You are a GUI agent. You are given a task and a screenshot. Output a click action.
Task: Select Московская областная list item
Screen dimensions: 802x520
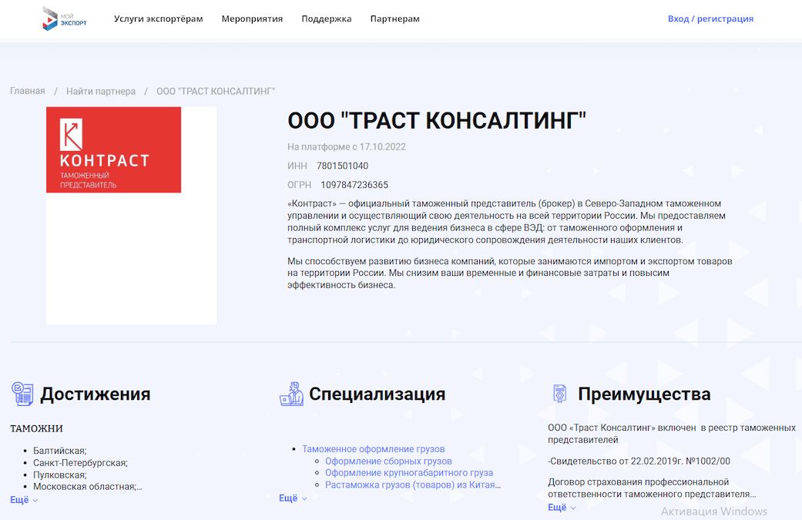[88, 487]
